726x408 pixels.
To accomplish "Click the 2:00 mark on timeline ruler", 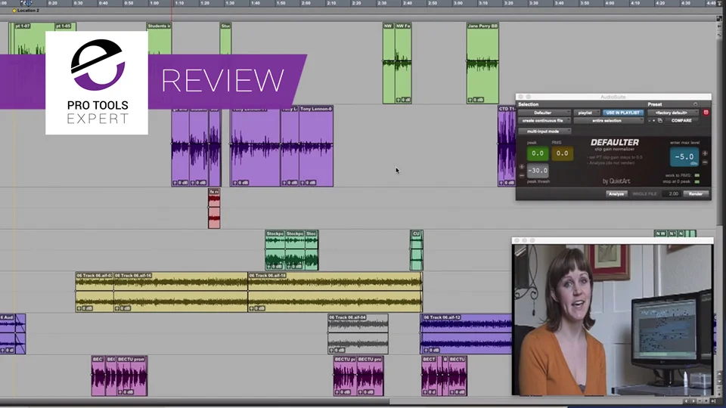I will click(x=306, y=3).
